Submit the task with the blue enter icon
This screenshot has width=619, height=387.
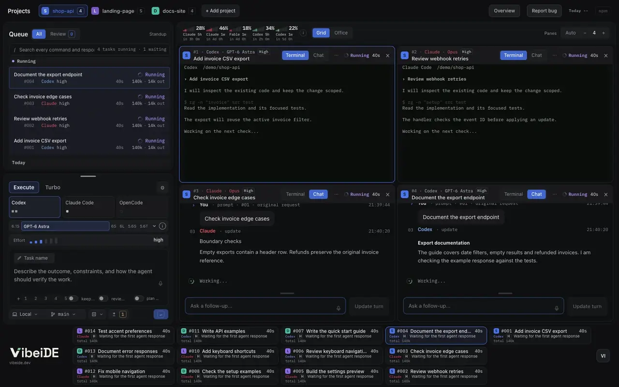161,314
